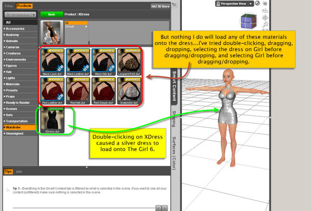Open the Lights category
Viewport: 311px width, 211px height.
(x=20, y=78)
